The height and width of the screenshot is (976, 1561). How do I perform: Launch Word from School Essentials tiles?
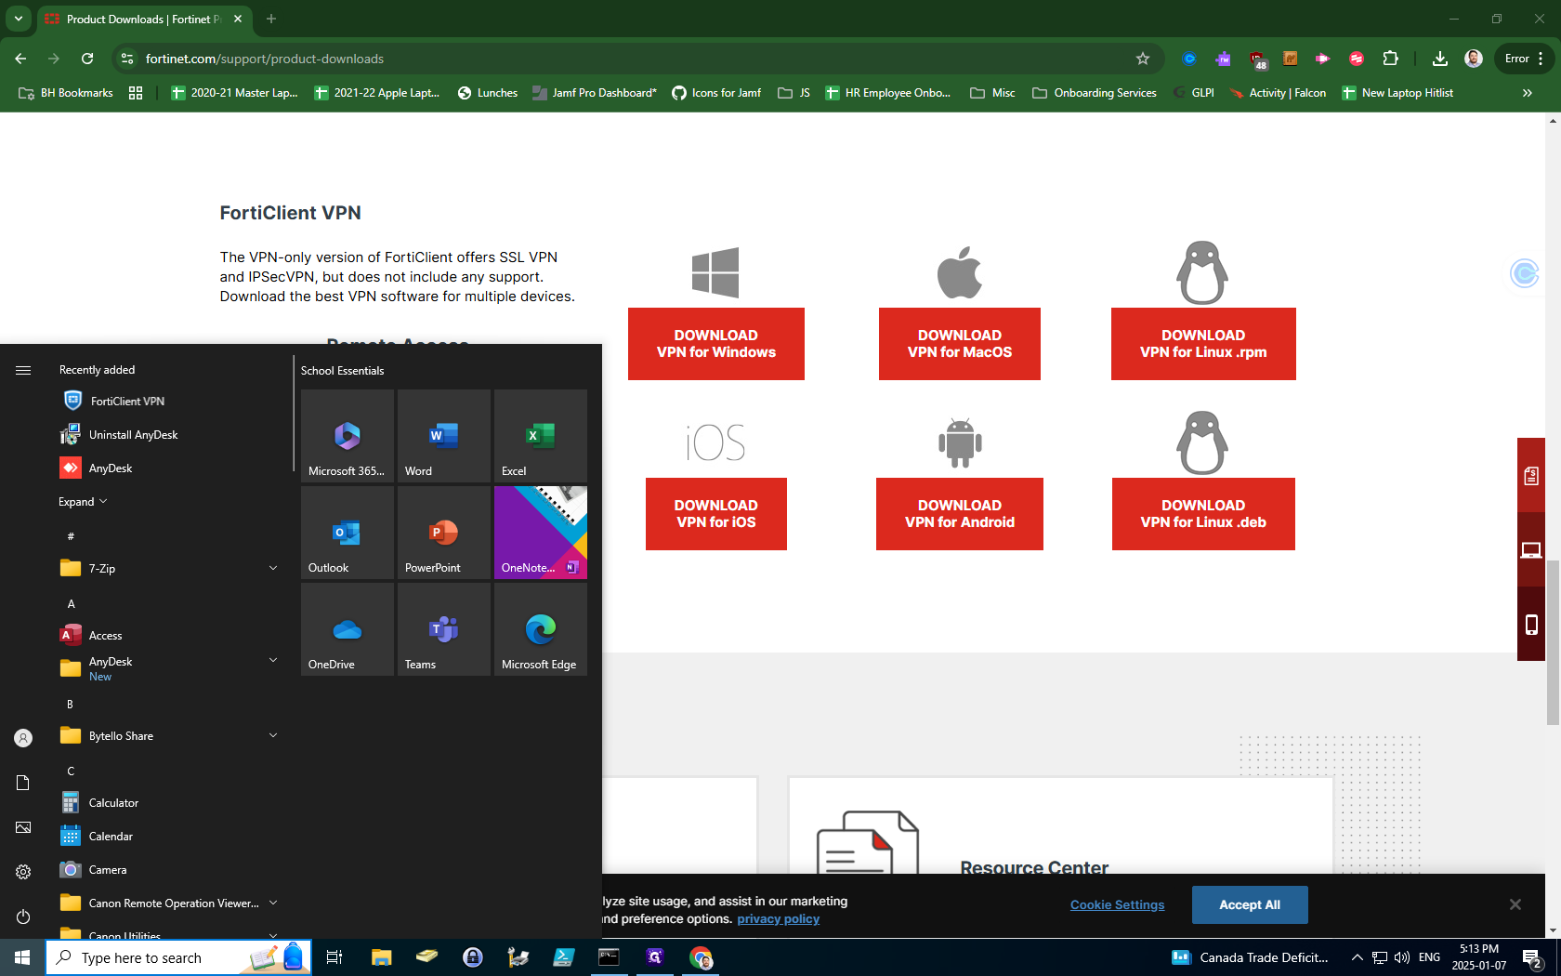(444, 436)
